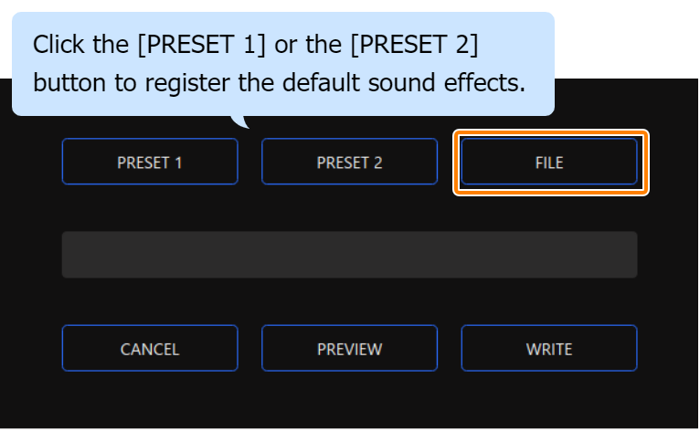
Task: Write the sound effect to the device
Action: [549, 349]
